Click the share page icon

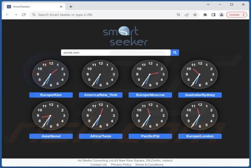coord(186,15)
